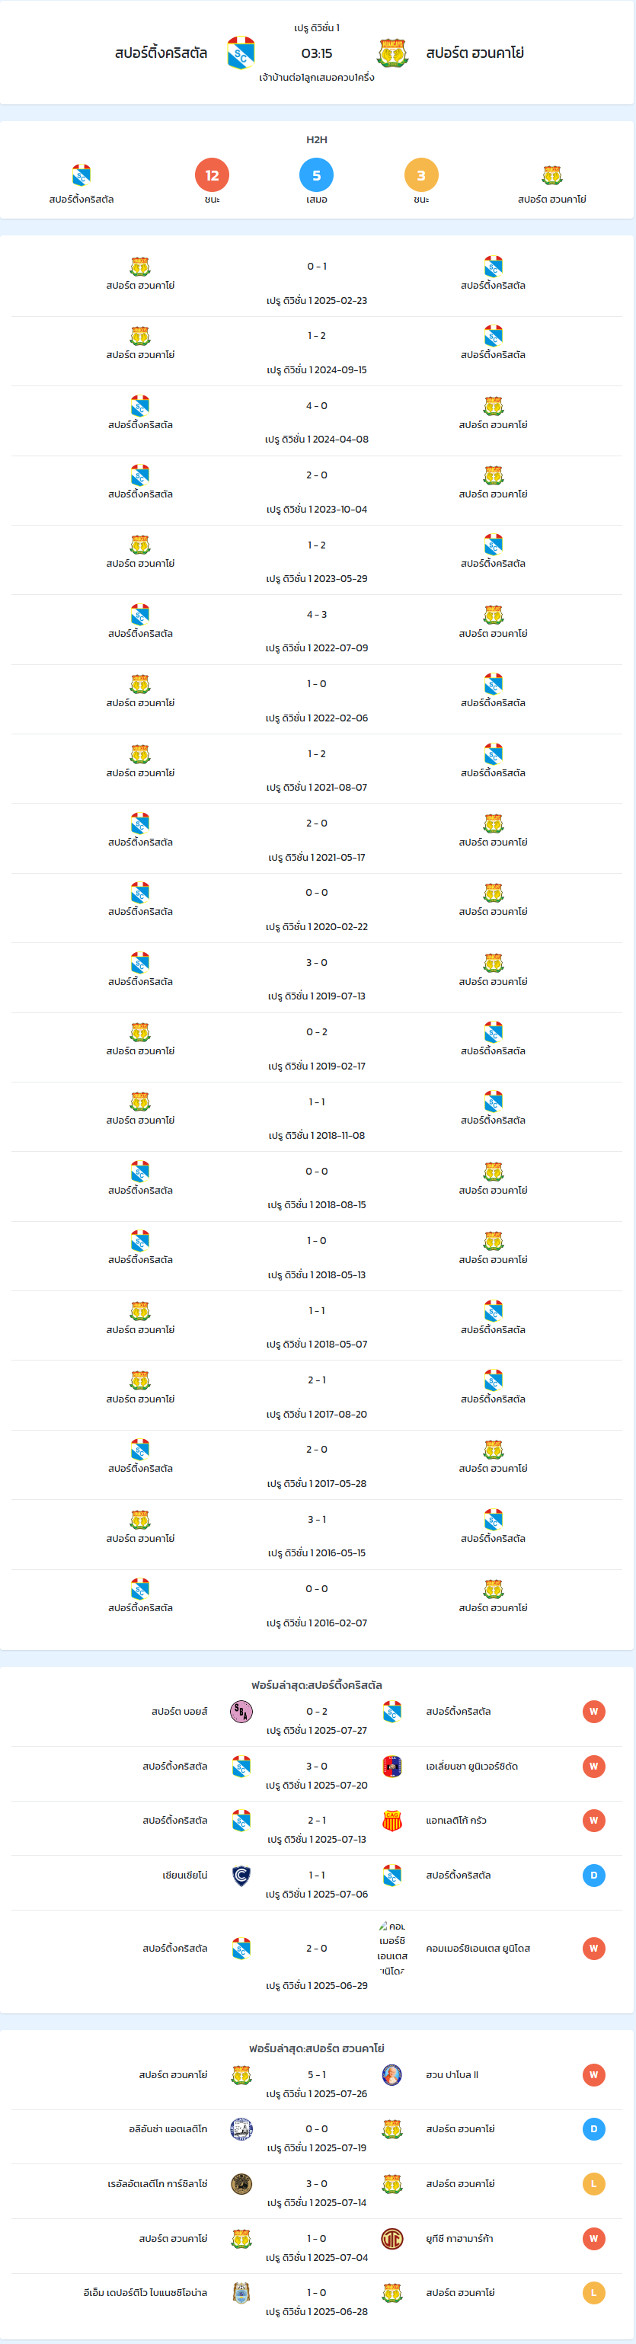Open the 4 - 0 match from 2024-04-08

click(x=317, y=406)
